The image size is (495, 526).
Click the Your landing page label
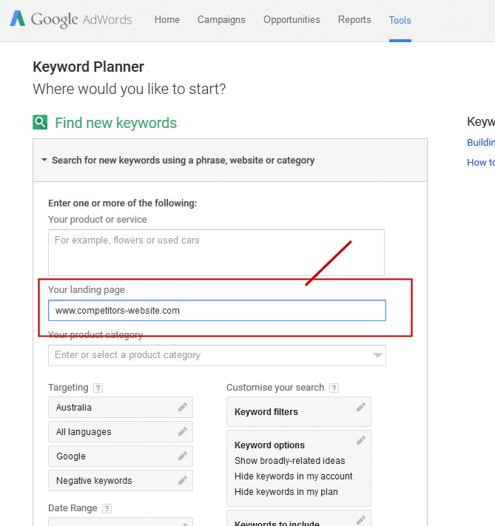pos(87,289)
